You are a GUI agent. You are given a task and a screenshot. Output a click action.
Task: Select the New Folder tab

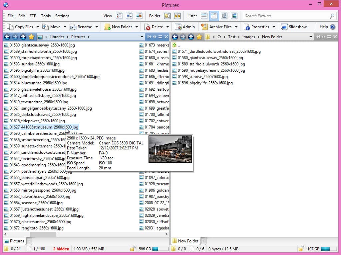click(185, 241)
